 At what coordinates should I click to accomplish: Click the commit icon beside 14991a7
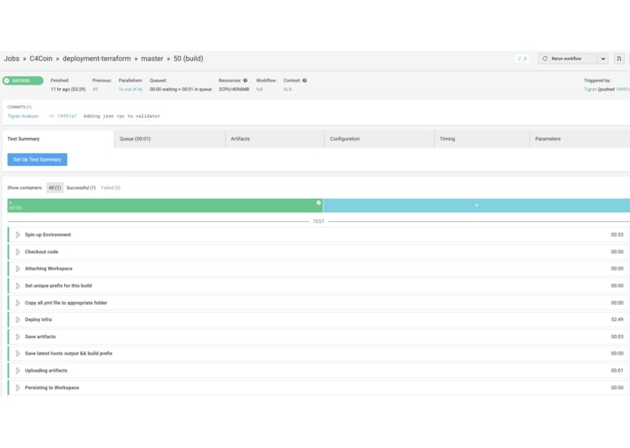point(52,116)
